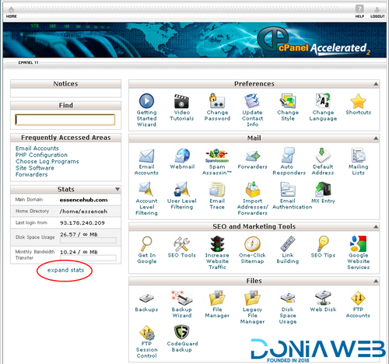389x364 pixels.
Task: Open SEO Tips
Action: (x=323, y=247)
